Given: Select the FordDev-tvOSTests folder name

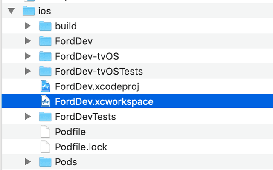Looking at the screenshot, I should [99, 72].
